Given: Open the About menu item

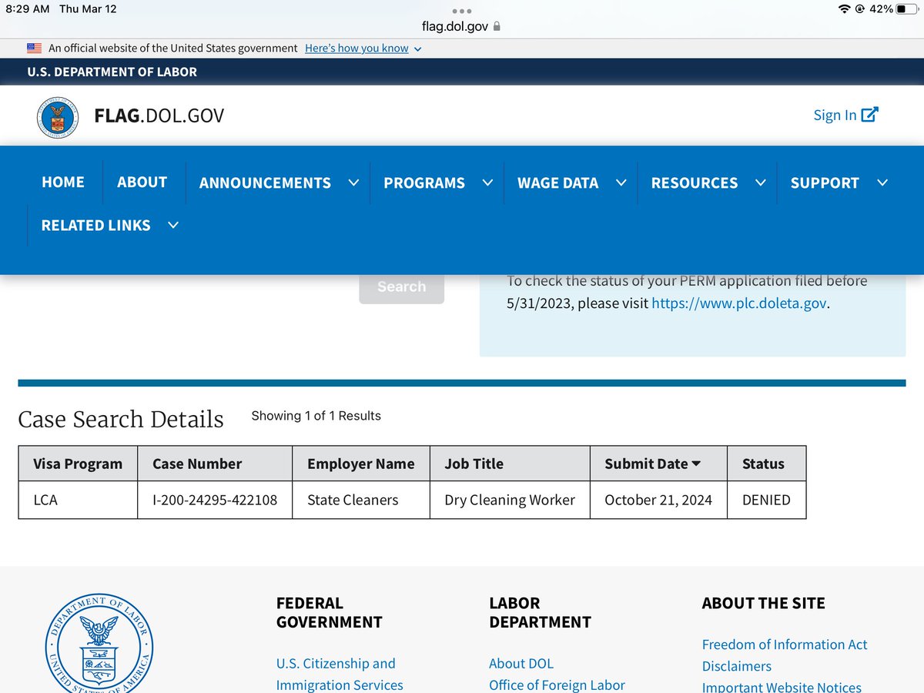Looking at the screenshot, I should (x=142, y=182).
